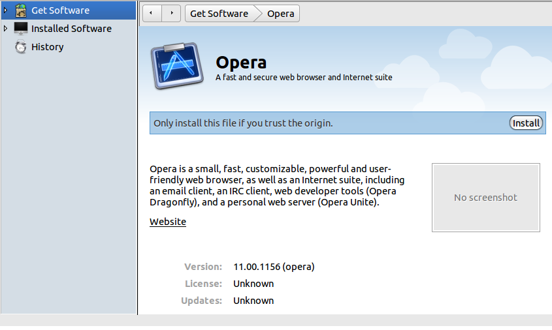
Task: Click the Get Software sidebar icon
Action: pyautogui.click(x=21, y=10)
